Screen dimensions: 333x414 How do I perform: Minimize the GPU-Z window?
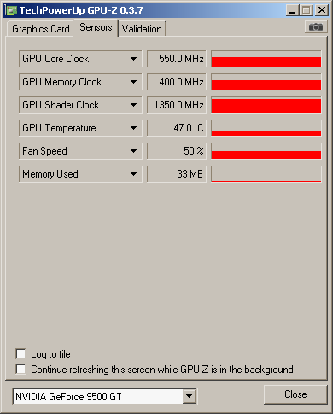coord(292,10)
